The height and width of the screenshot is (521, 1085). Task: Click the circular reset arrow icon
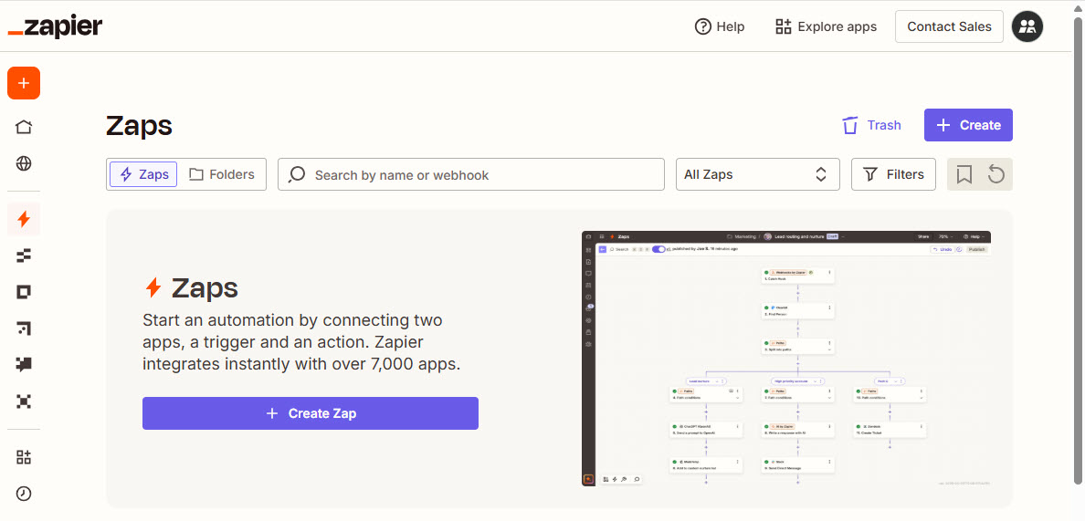tap(995, 174)
